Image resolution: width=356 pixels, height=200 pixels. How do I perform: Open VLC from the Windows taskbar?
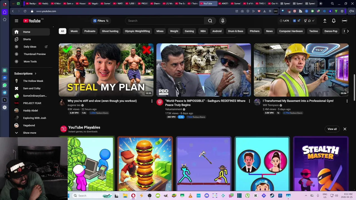pos(190,196)
